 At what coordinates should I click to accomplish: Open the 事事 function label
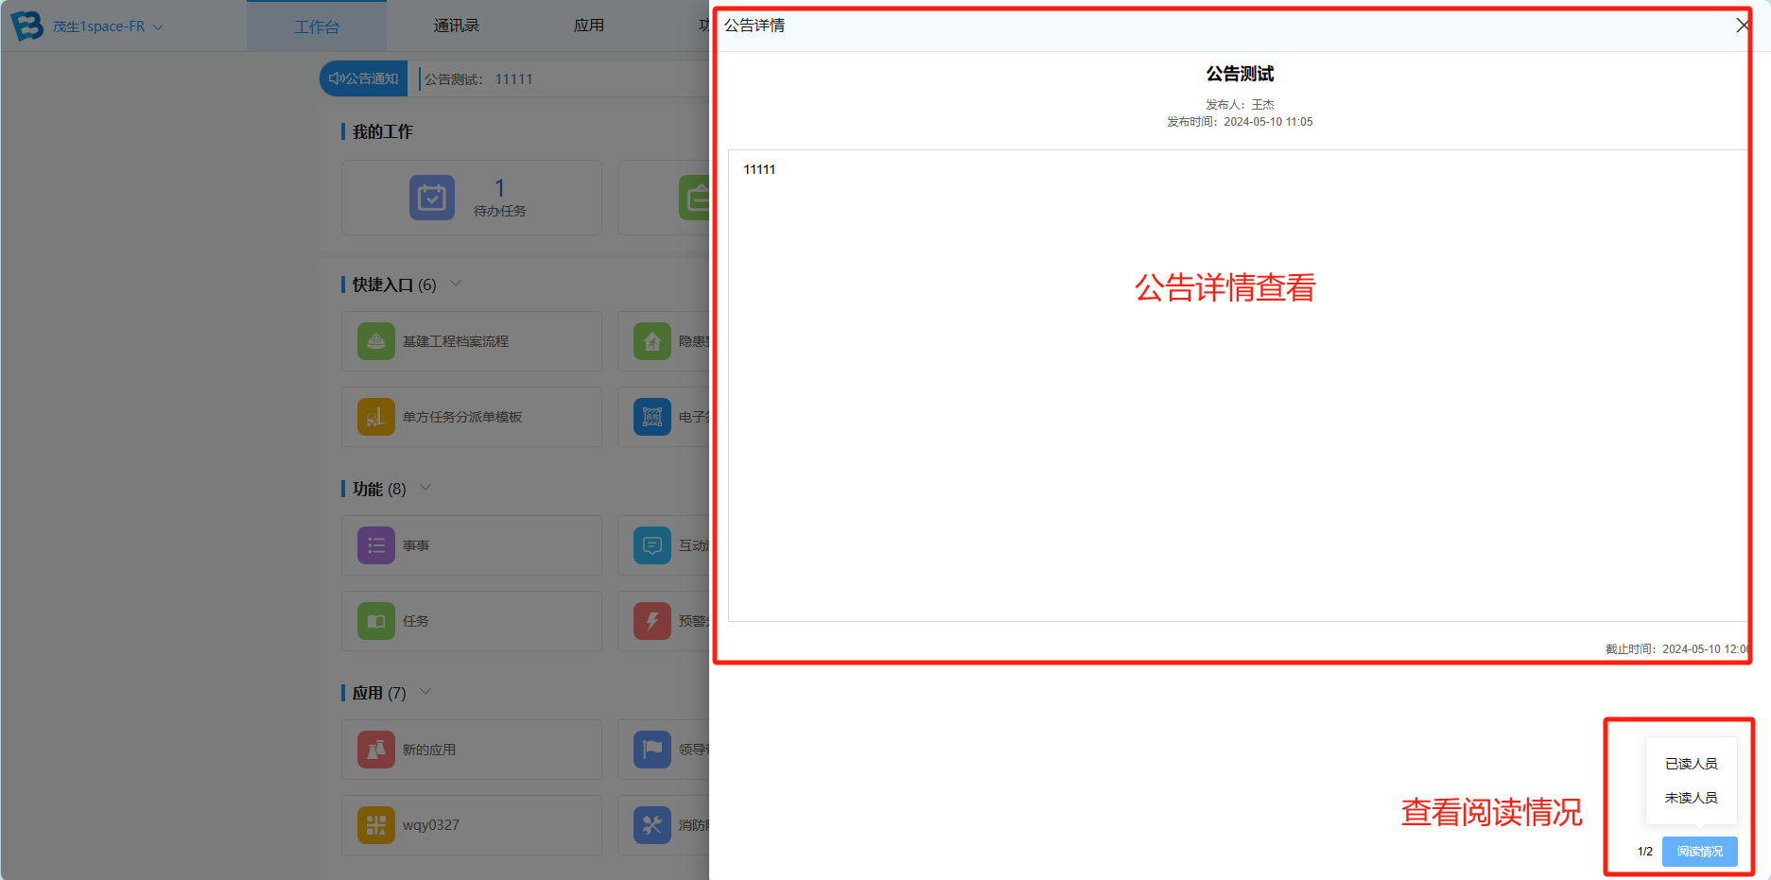pyautogui.click(x=416, y=545)
